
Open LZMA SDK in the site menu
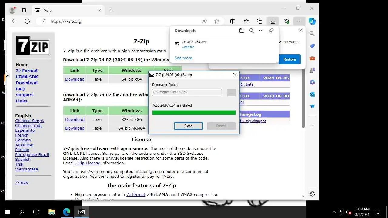tap(27, 77)
